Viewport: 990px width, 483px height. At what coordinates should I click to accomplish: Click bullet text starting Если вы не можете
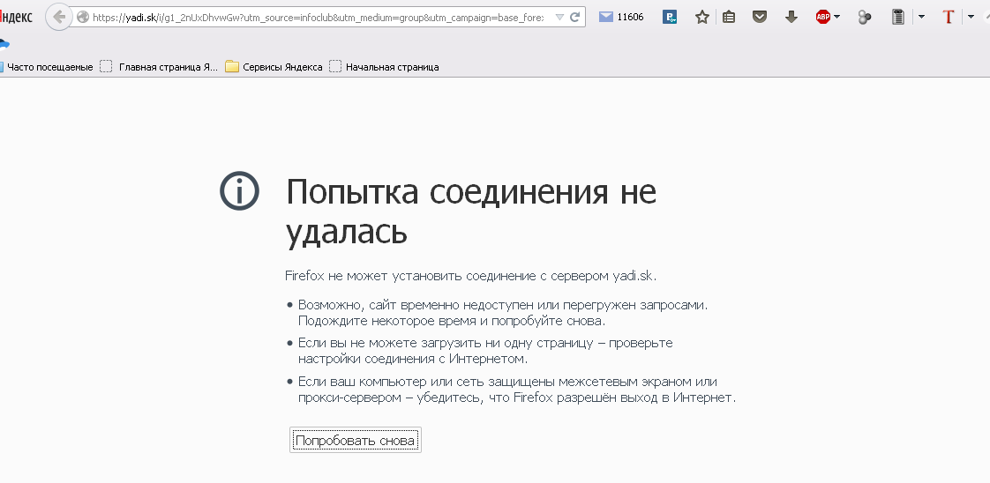click(485, 351)
